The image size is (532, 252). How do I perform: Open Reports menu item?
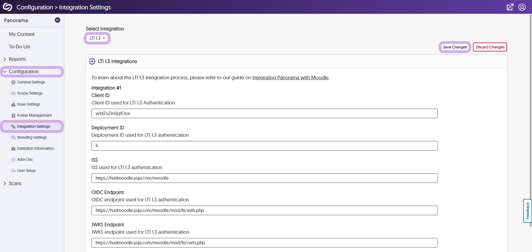(x=17, y=59)
